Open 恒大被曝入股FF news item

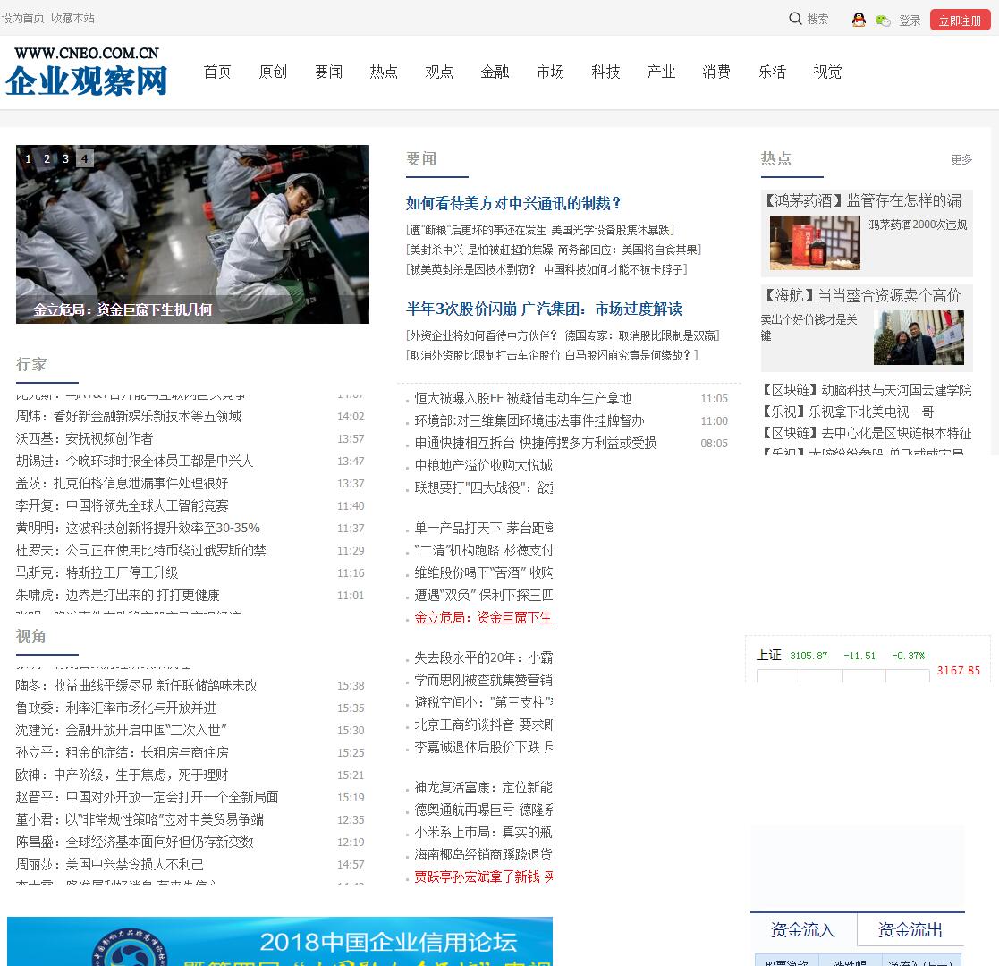pos(523,398)
